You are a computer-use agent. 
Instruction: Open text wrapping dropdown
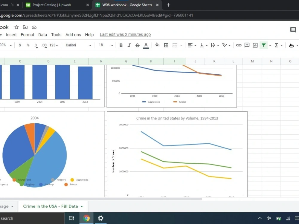coord(215,45)
